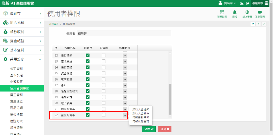
Task: Click the 取消 cancel button
Action: (165, 129)
